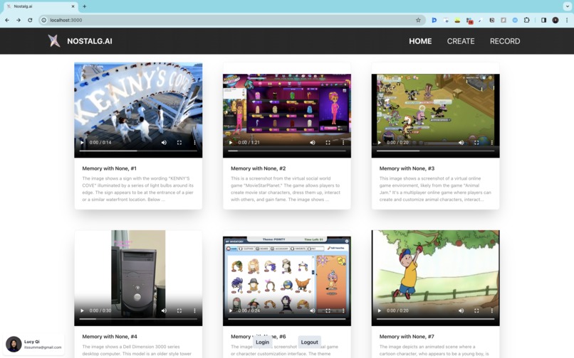574x358 pixels.
Task: Select the Nostalg.ai browser tab
Action: tap(41, 6)
